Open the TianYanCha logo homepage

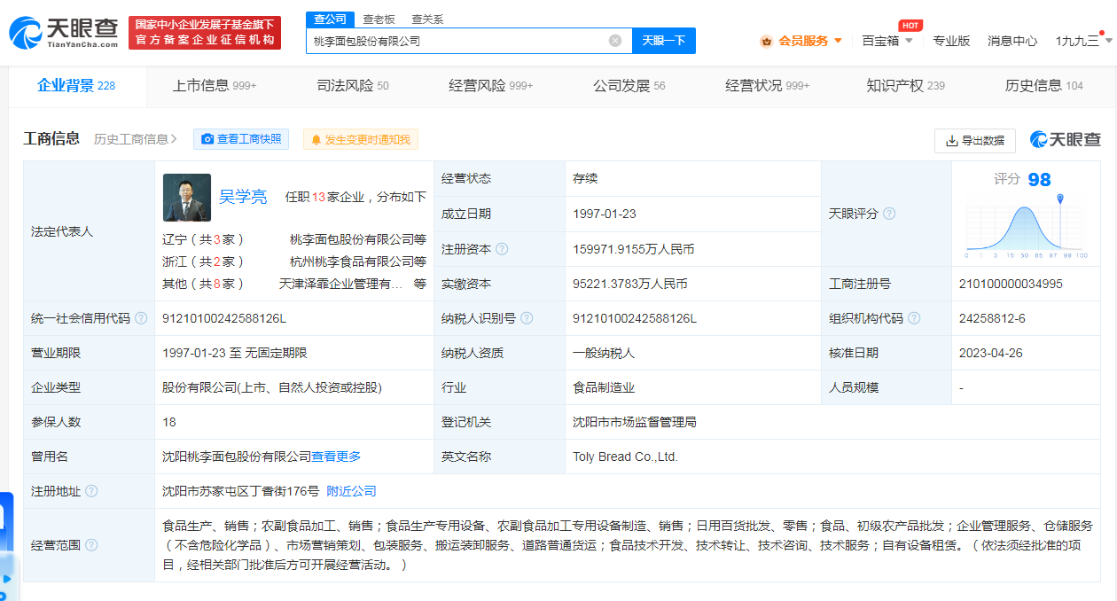(x=64, y=32)
